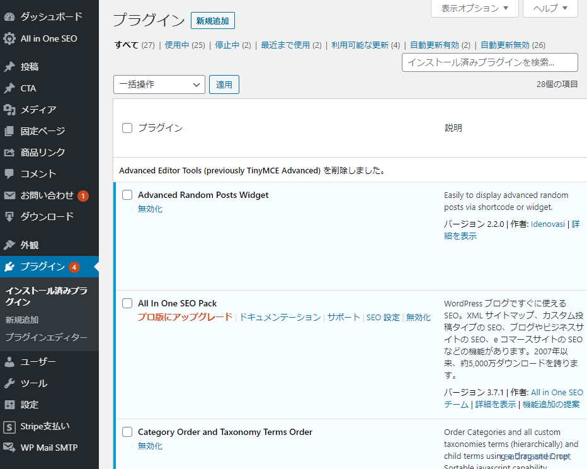The height and width of the screenshot is (469, 587).
Task: Click the Appearance paintbrush icon
Action: tap(9, 245)
